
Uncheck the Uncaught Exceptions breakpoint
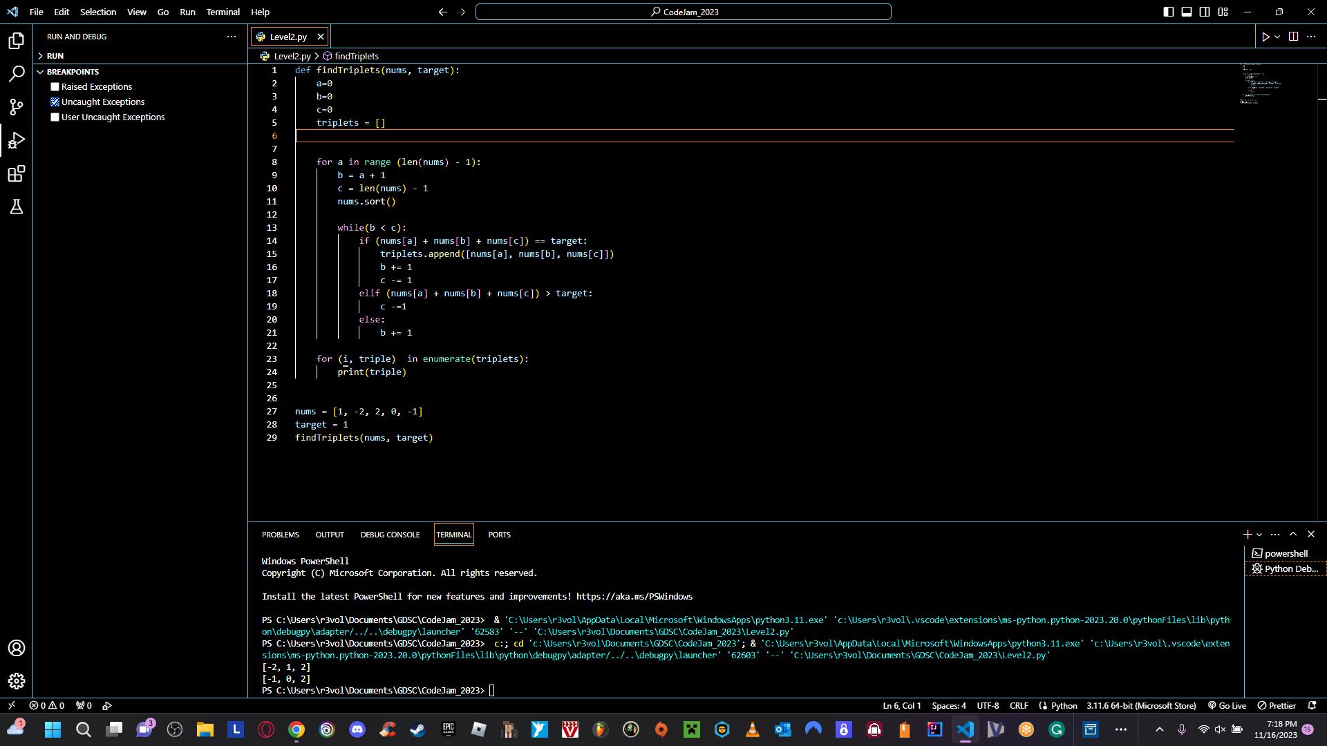coord(55,102)
